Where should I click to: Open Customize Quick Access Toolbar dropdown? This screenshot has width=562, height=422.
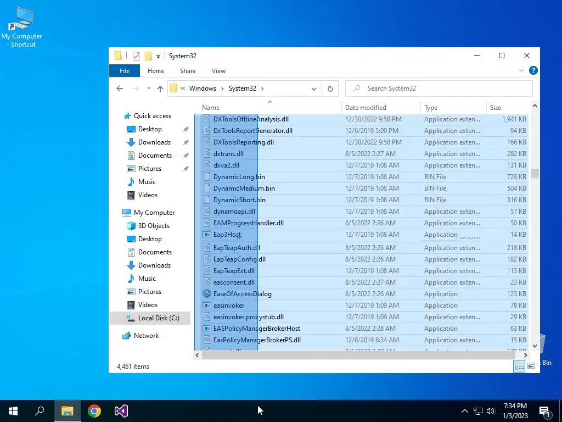point(158,57)
